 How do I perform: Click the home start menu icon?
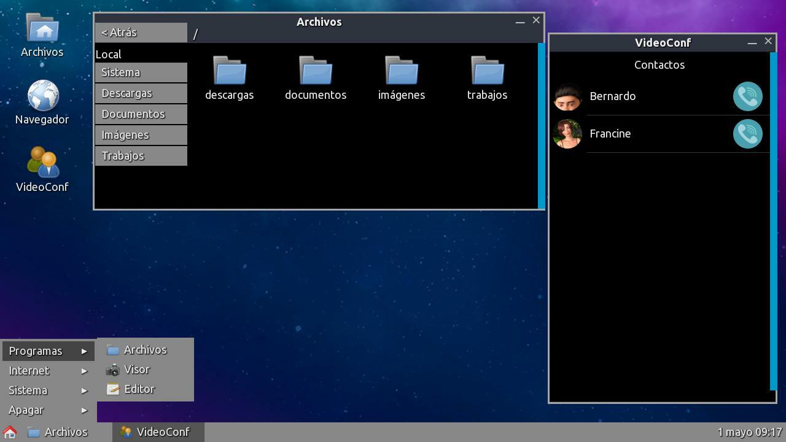pos(10,432)
